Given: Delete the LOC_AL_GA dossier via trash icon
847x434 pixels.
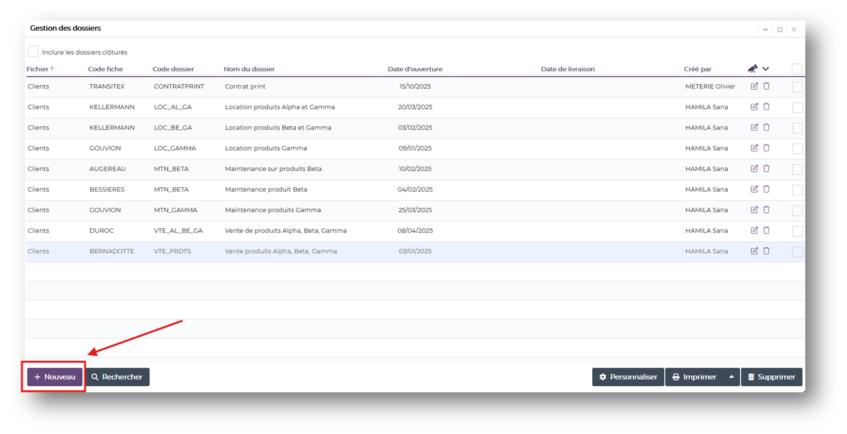Looking at the screenshot, I should coord(766,107).
